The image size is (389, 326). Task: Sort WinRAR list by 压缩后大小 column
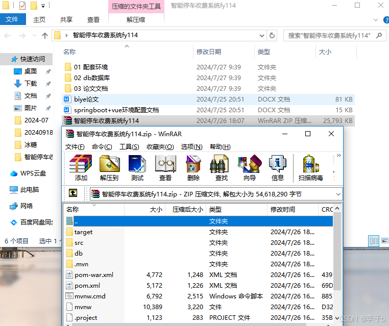tap(186, 210)
